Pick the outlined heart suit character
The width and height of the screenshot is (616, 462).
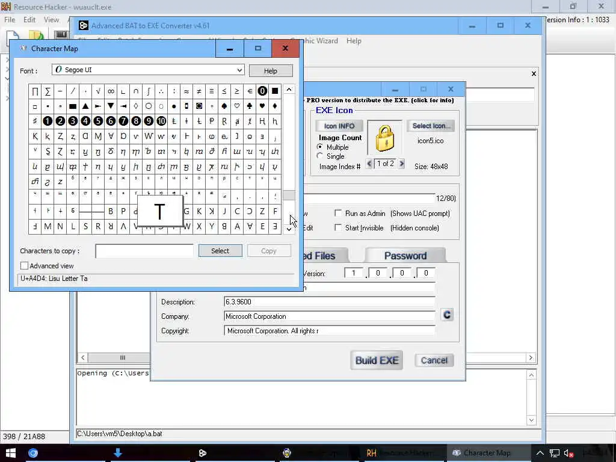[x=237, y=106]
